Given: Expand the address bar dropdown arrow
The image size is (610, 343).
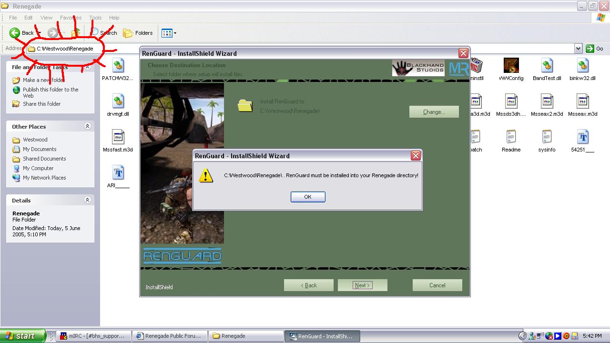Looking at the screenshot, I should point(578,48).
